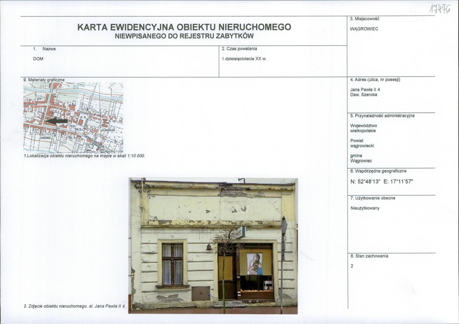This screenshot has height=324, width=459.
Task: Click the value 'WĄGROWIEC'
Action: 364,29
